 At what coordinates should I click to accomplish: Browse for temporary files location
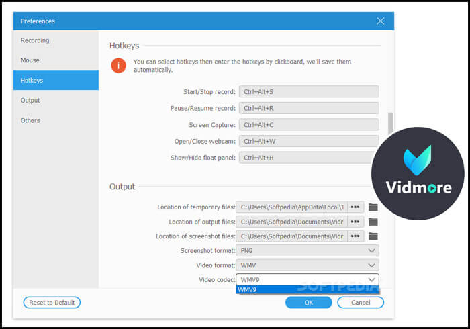(x=355, y=207)
